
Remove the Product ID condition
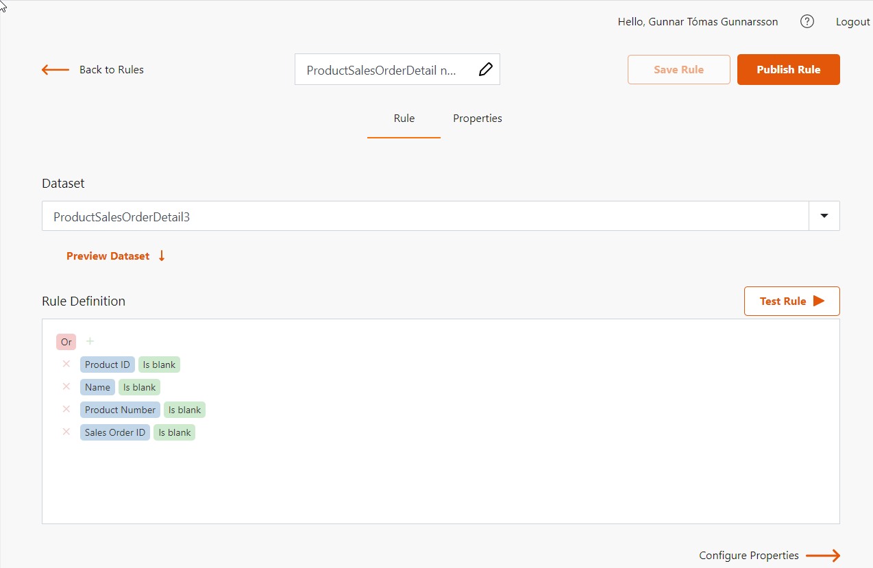66,364
